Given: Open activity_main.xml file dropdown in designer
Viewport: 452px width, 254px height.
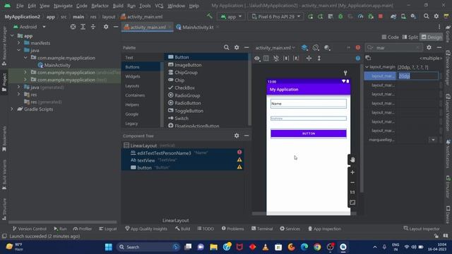Looking at the screenshot, I should pos(275,48).
